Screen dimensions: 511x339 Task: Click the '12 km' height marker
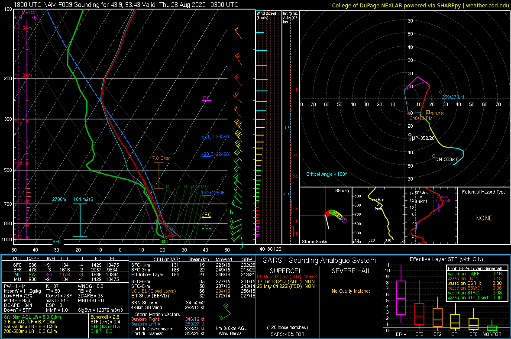point(26,75)
